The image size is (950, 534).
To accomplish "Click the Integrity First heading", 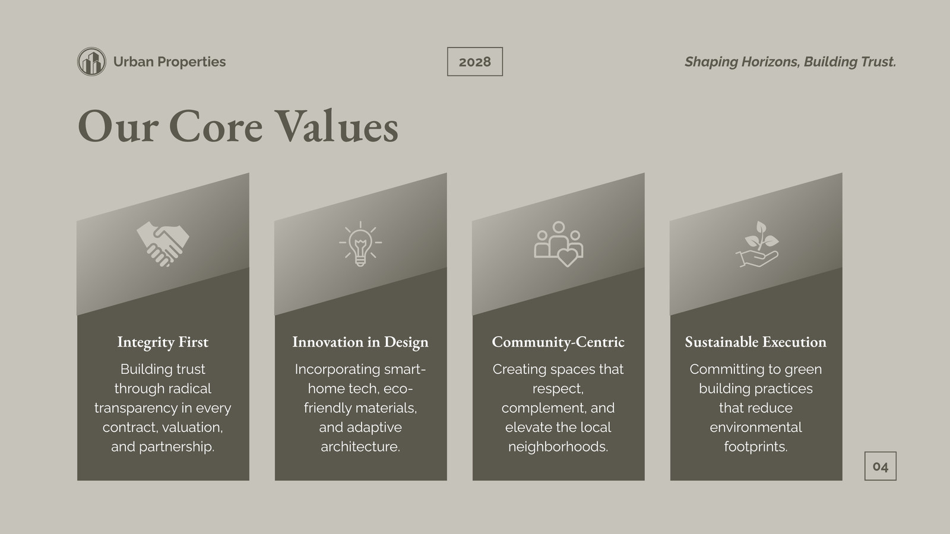I will (x=163, y=342).
